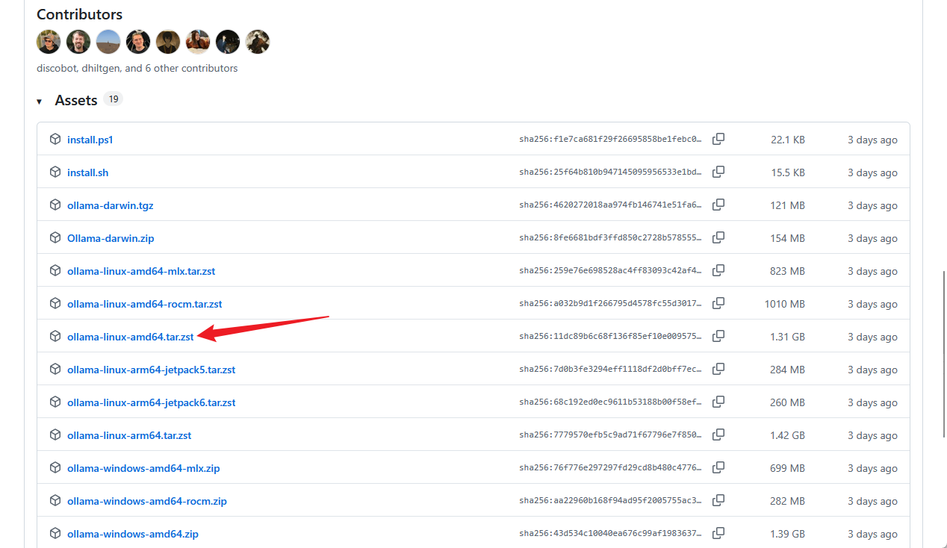Copy the SHA256 hash for install.sh
The image size is (947, 548).
tap(718, 172)
